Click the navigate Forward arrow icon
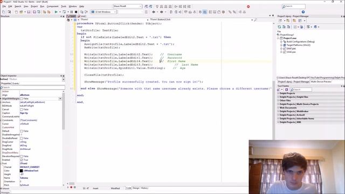Viewport: 345px width, 194px height. tap(162, 12)
